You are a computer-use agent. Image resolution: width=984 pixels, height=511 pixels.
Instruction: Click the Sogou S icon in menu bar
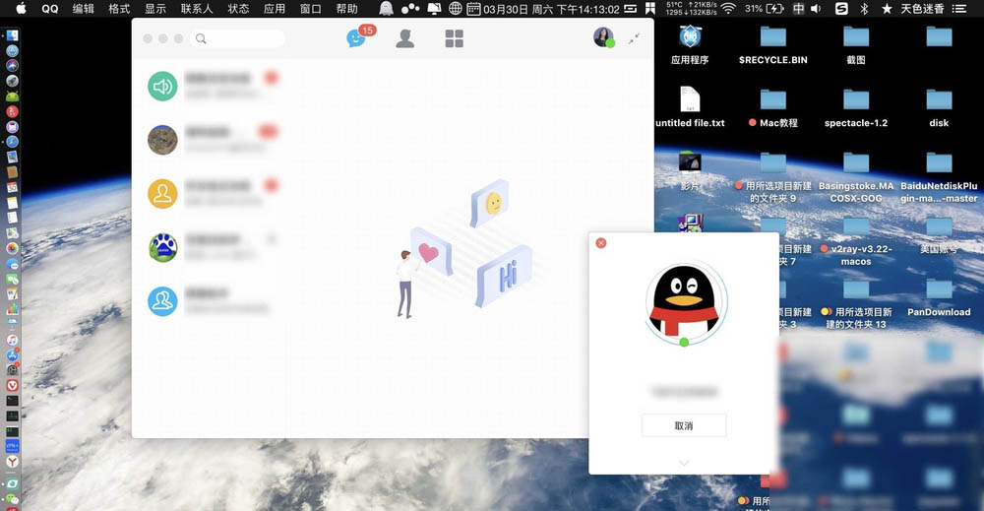pyautogui.click(x=841, y=9)
